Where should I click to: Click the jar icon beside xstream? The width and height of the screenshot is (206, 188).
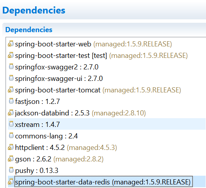pos(11,124)
